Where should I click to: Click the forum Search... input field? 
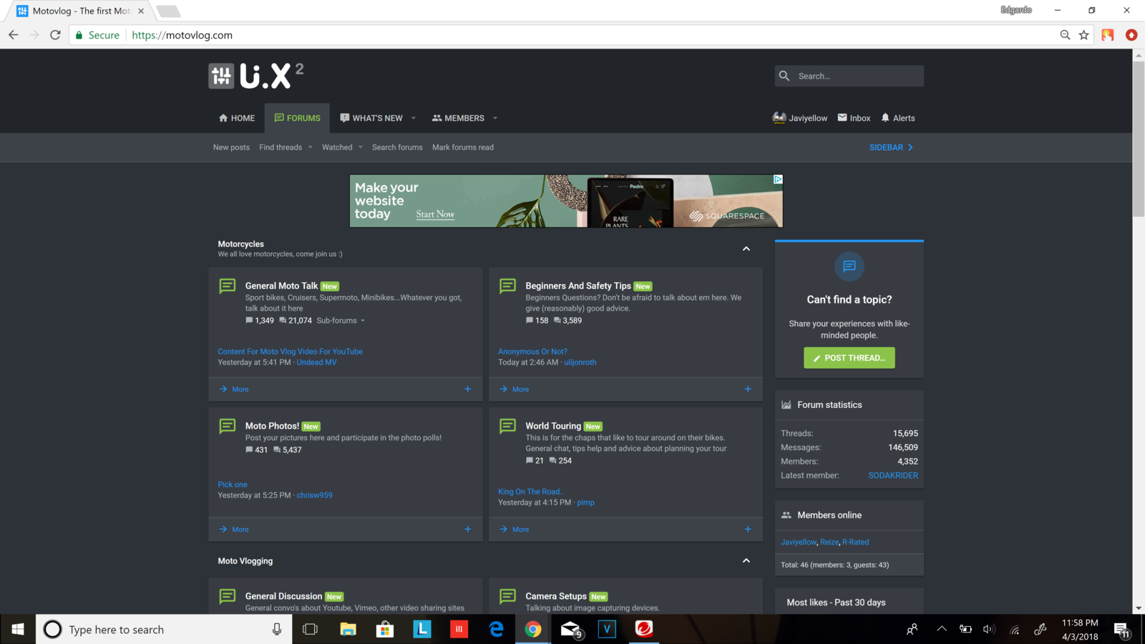tap(849, 76)
